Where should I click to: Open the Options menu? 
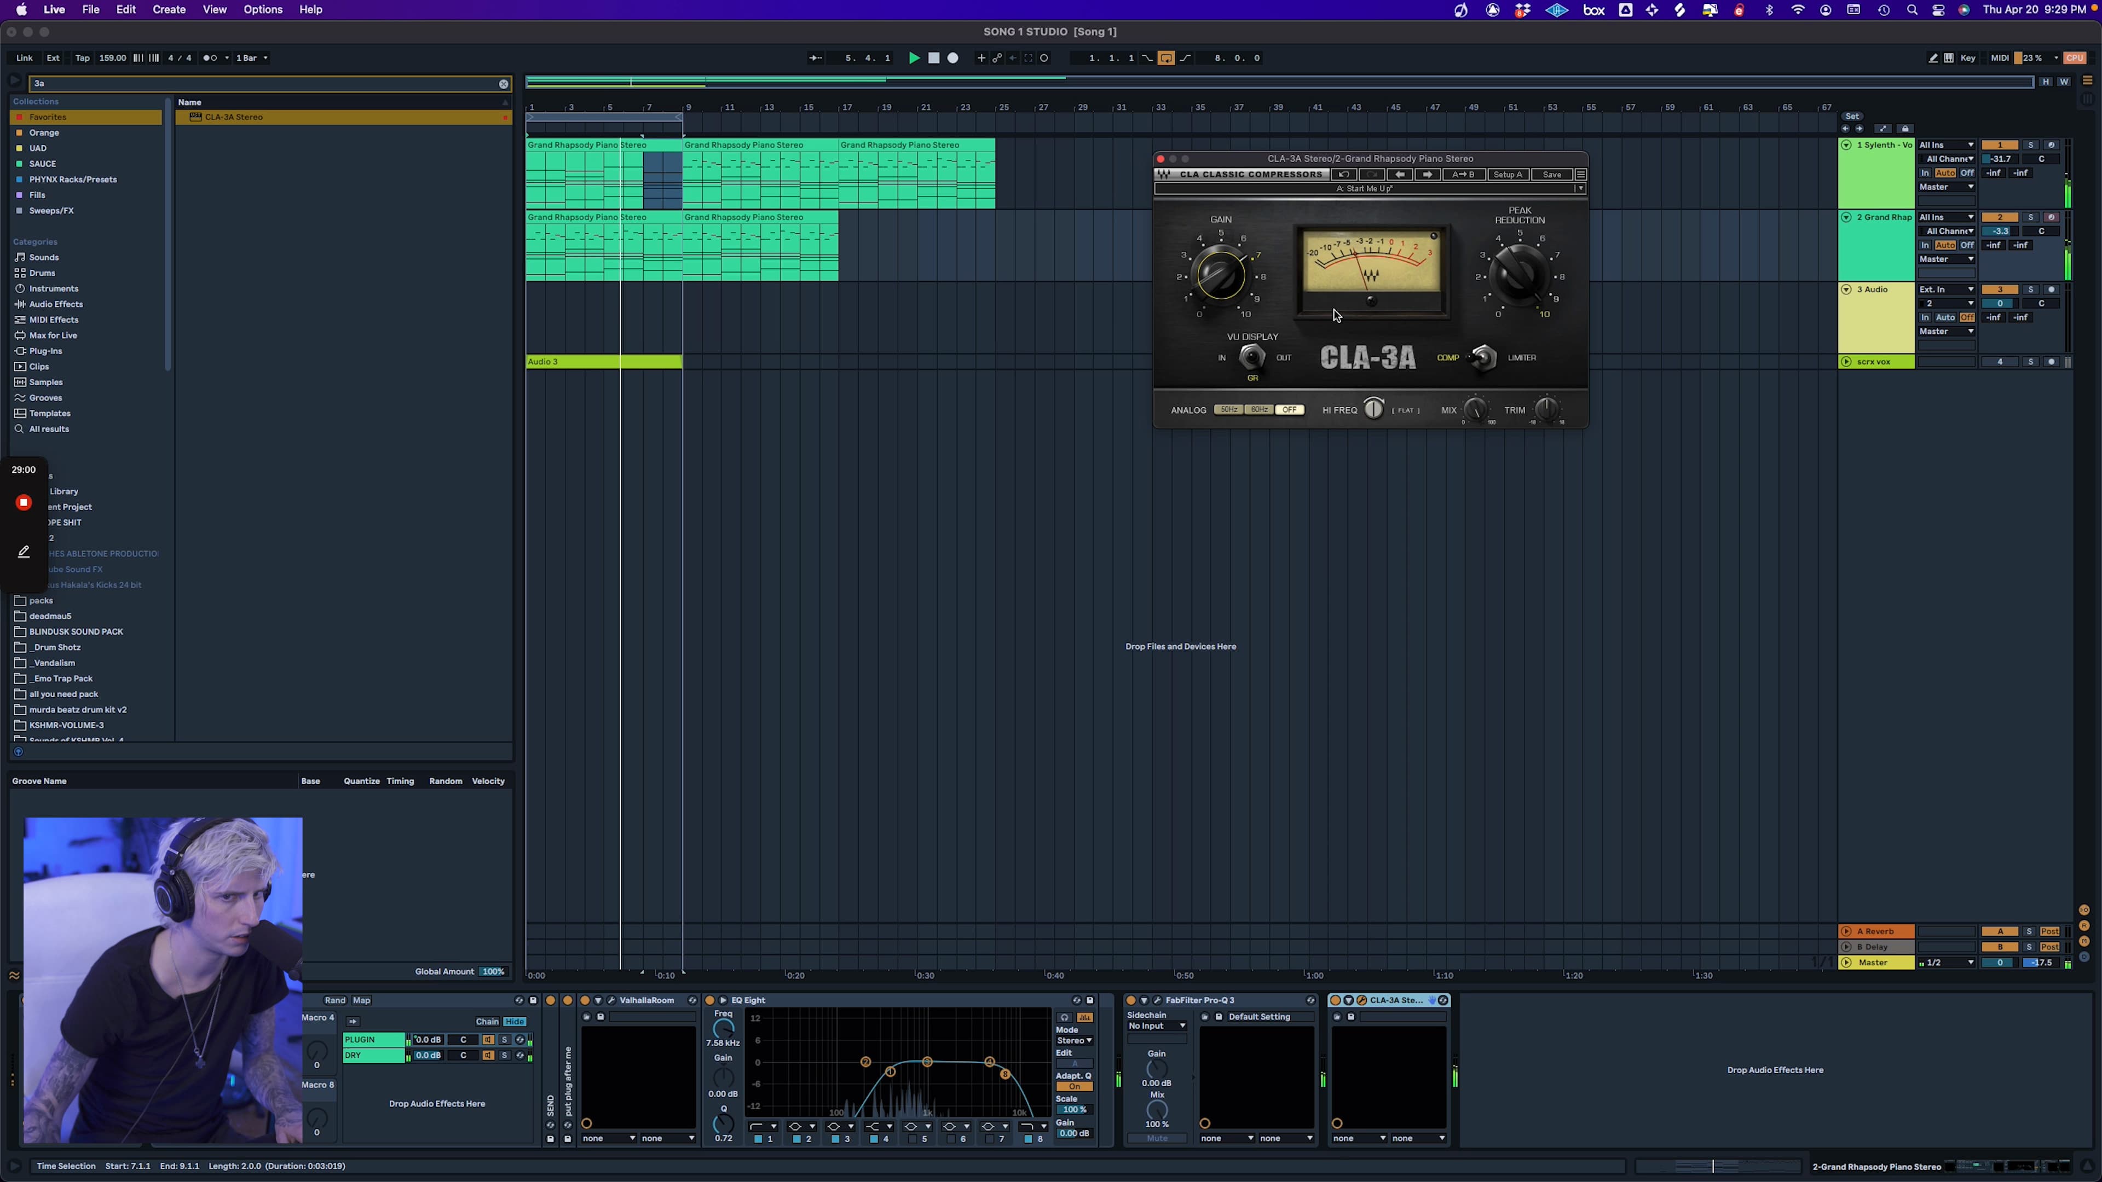263,10
